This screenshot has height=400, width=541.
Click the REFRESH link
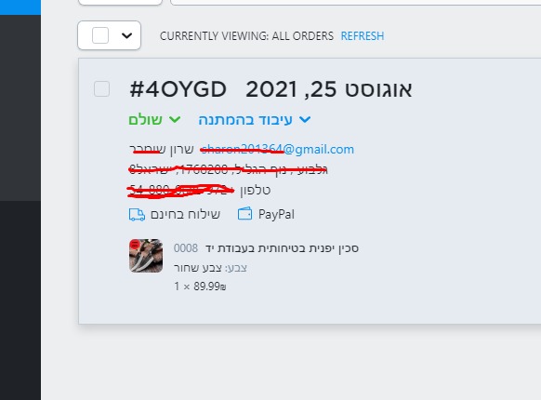click(x=363, y=36)
